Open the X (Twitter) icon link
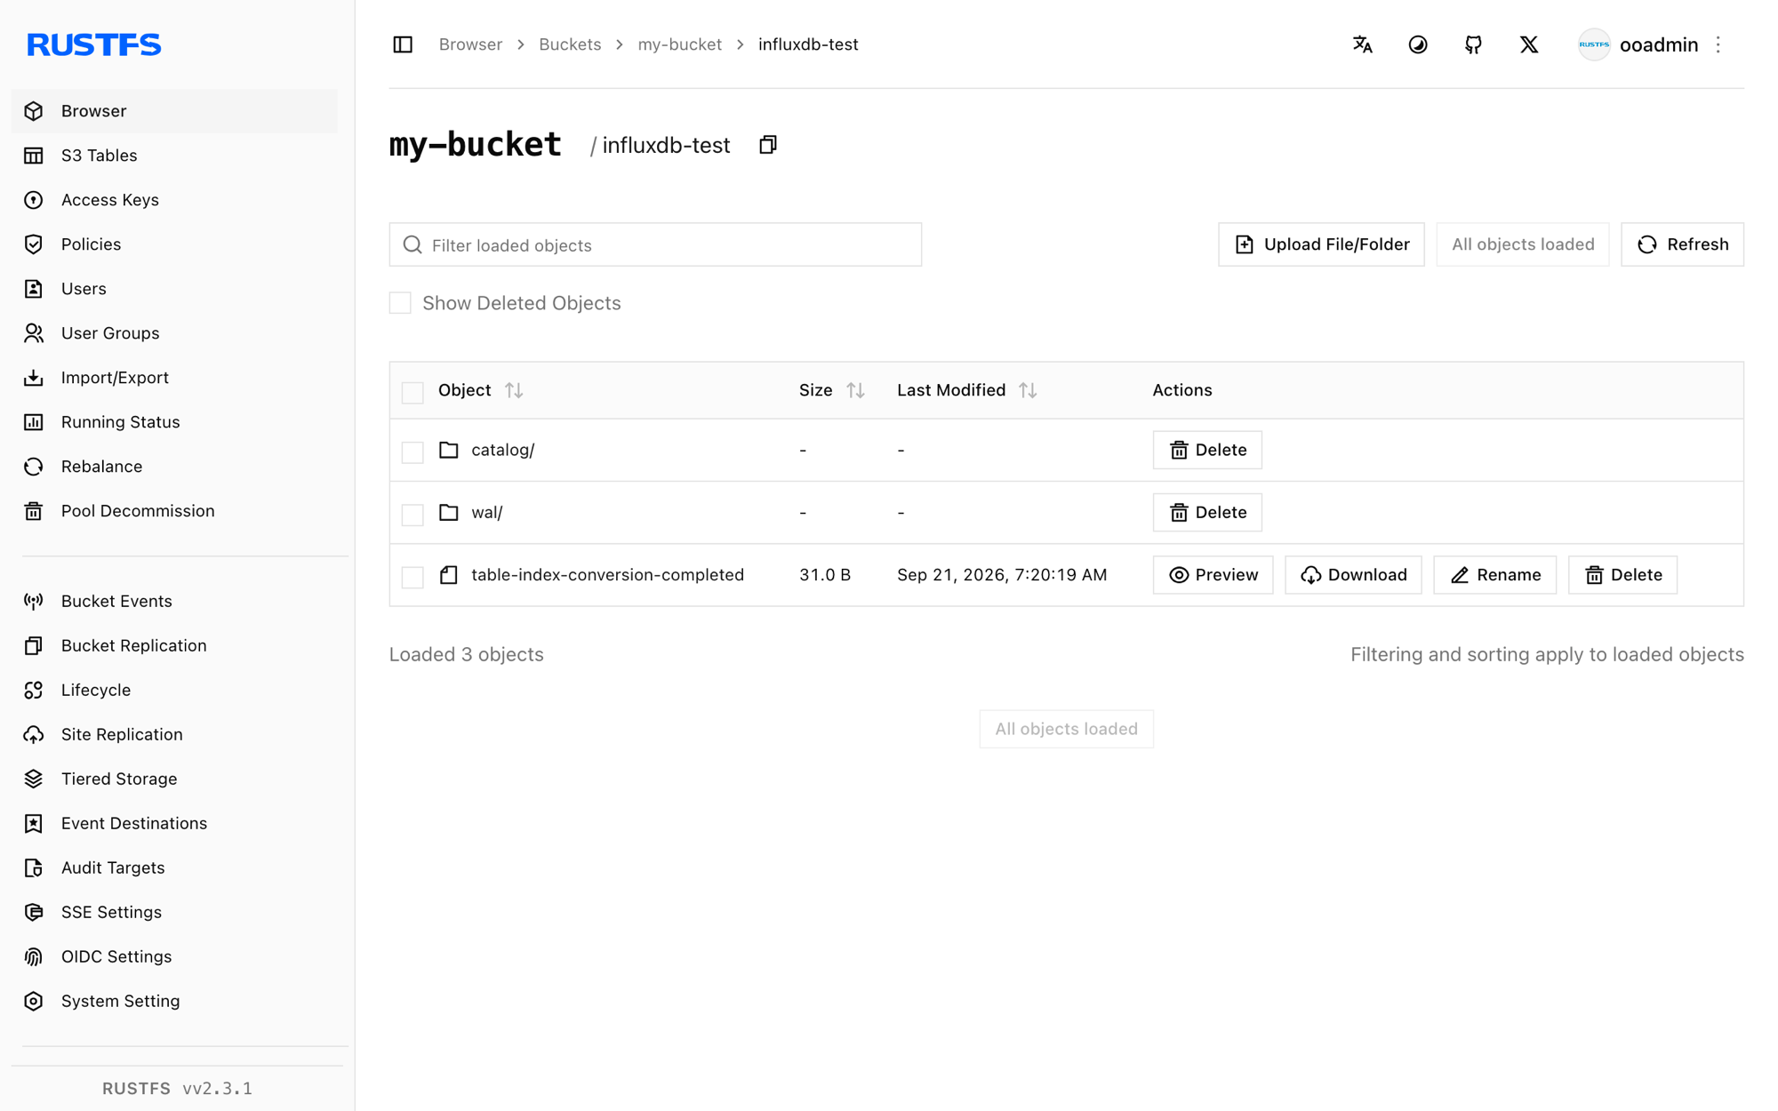The image size is (1778, 1111). (x=1529, y=44)
